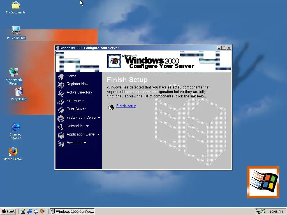Click the icon beside Finish setup link
Image resolution: width=287 pixels, height=215 pixels.
point(111,107)
